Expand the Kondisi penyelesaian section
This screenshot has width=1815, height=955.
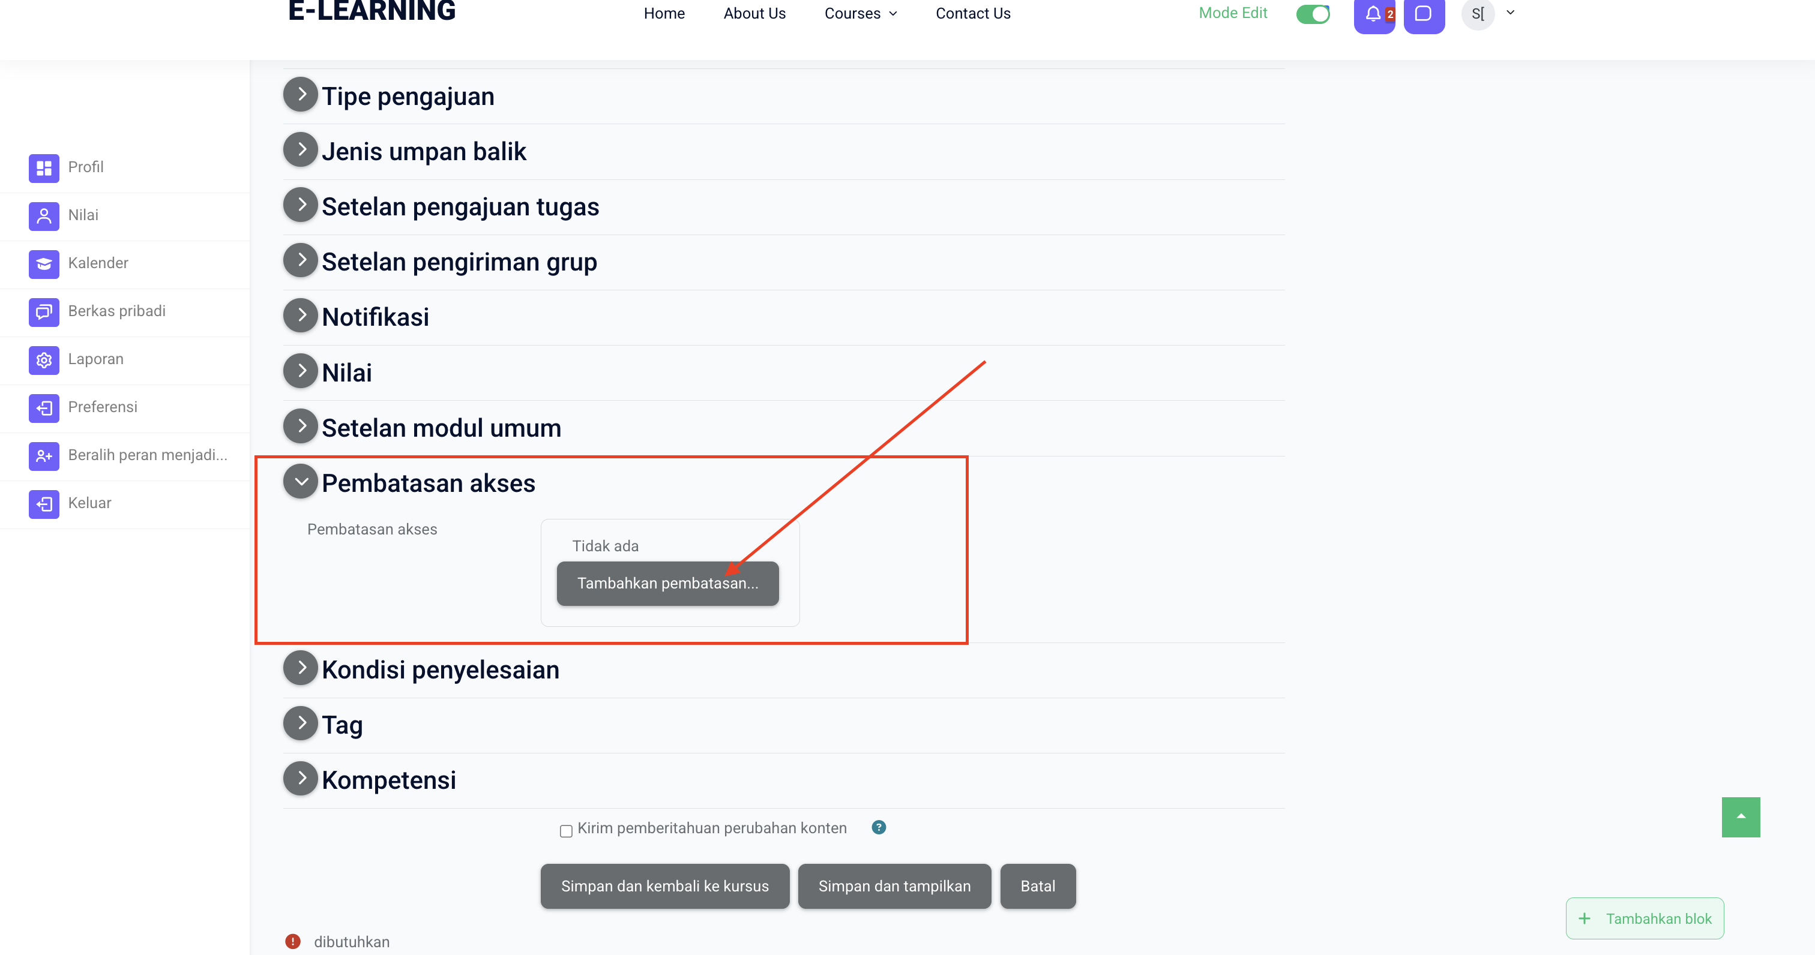coord(301,668)
